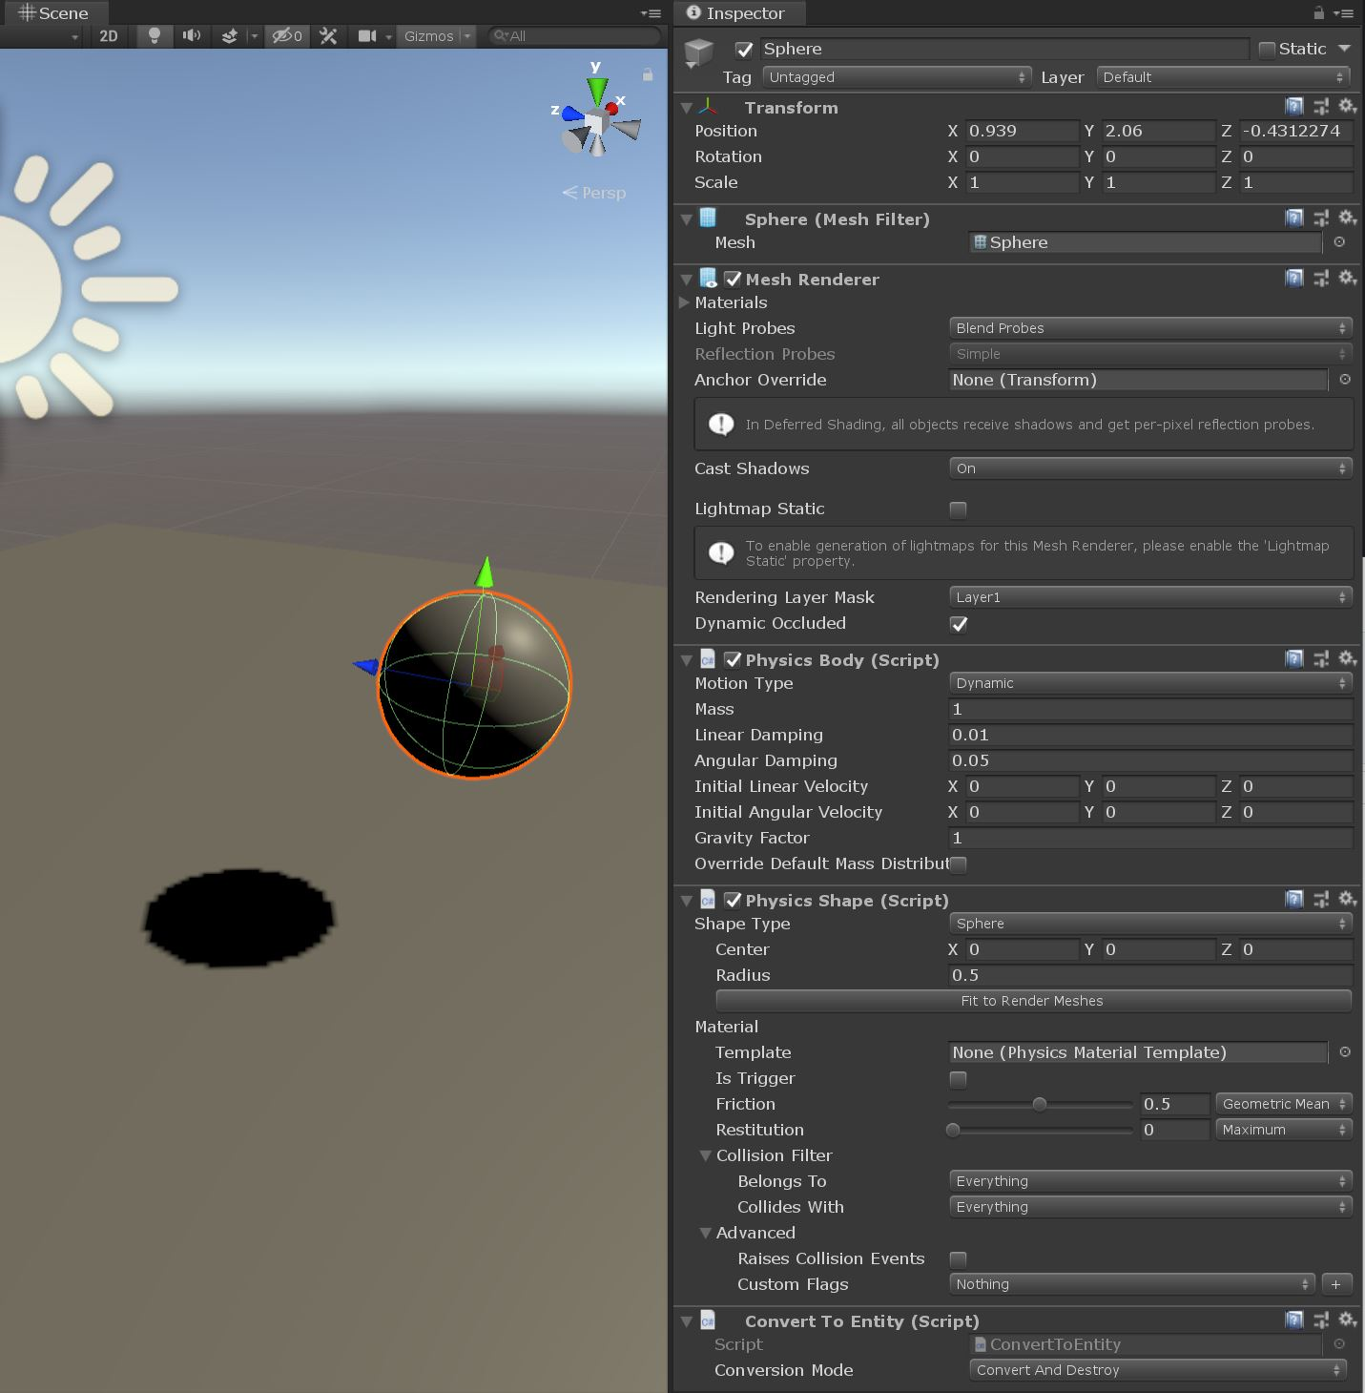Check the Is Trigger option
Image resolution: width=1365 pixels, height=1393 pixels.
coord(959,1079)
